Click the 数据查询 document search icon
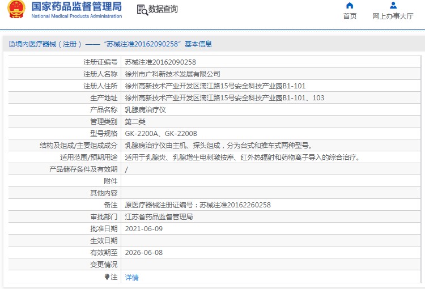The height and width of the screenshot is (289, 425). coord(142,10)
